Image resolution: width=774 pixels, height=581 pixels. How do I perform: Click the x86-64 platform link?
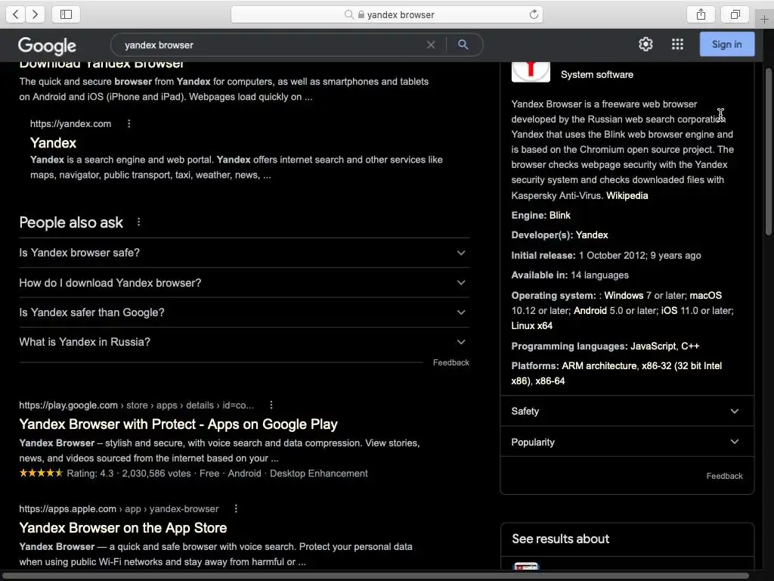click(550, 381)
